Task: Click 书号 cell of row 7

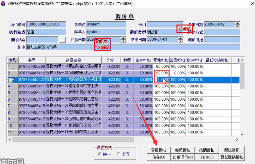Action: (32, 106)
